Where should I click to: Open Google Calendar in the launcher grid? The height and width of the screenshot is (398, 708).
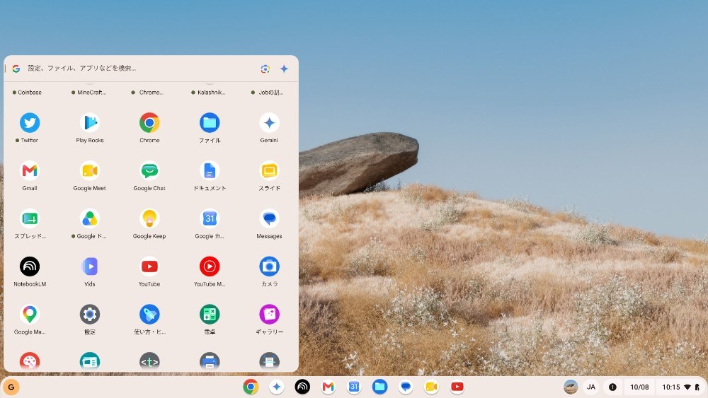[x=210, y=218]
